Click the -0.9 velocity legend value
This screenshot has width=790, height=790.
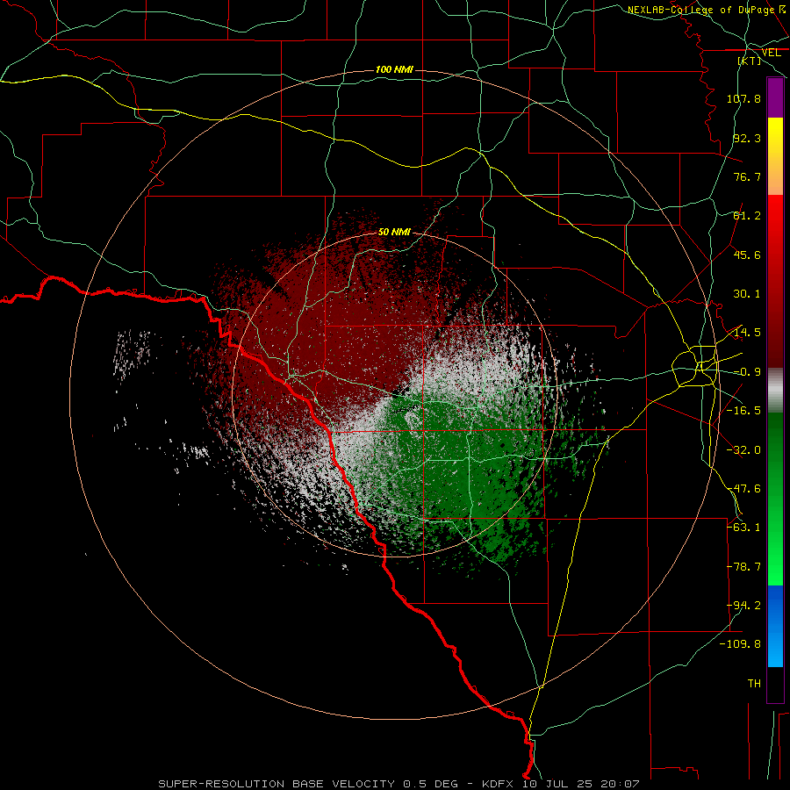pos(747,372)
